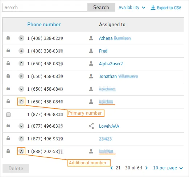Viewport: 189px width, 177px height.
Task: Click A badge in Fred row
Action: (21, 51)
